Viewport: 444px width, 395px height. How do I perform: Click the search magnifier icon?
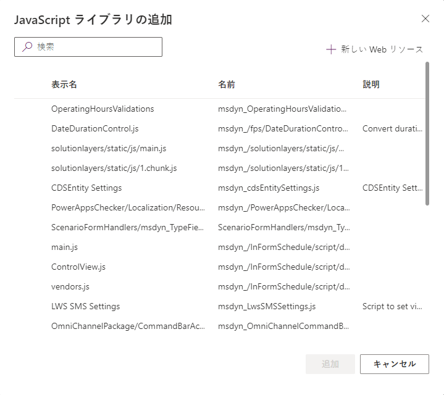(27, 47)
